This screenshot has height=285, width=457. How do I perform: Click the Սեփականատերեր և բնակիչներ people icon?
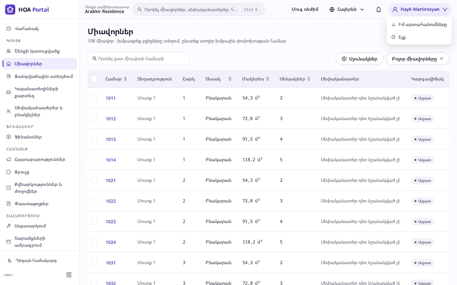9,111
